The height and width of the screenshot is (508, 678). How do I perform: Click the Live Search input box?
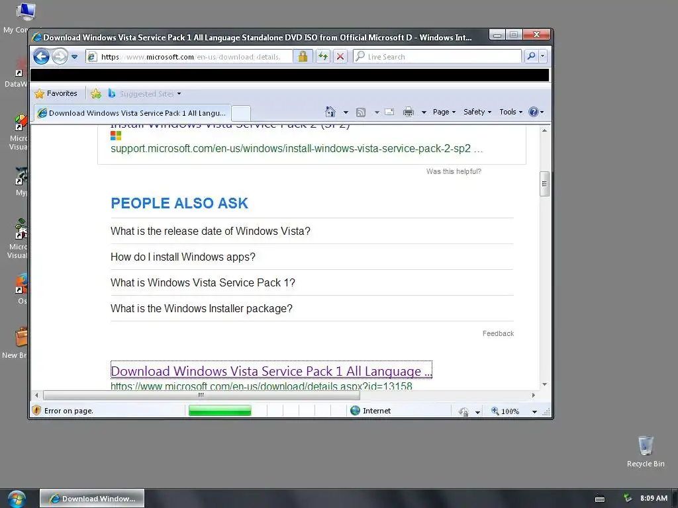437,57
